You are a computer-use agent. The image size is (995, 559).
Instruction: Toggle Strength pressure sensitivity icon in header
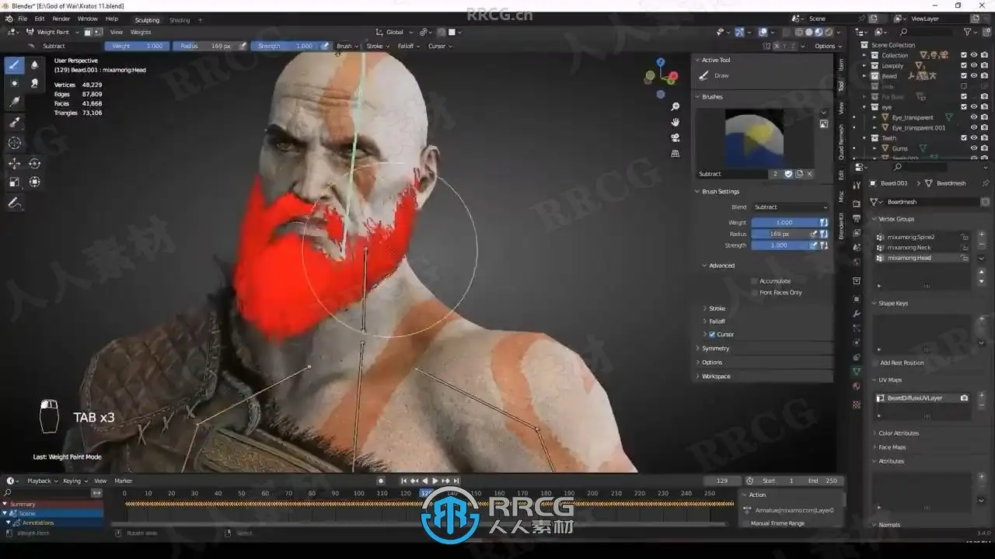tap(325, 46)
